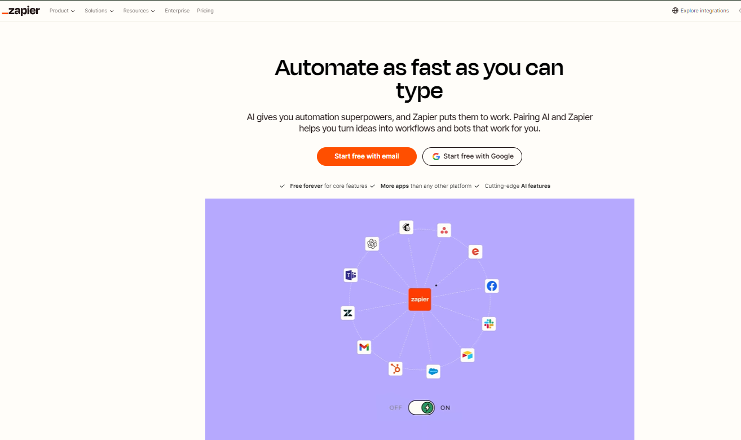This screenshot has width=741, height=440.
Task: Click the OpenAI ChatGPT app icon
Action: pyautogui.click(x=372, y=244)
